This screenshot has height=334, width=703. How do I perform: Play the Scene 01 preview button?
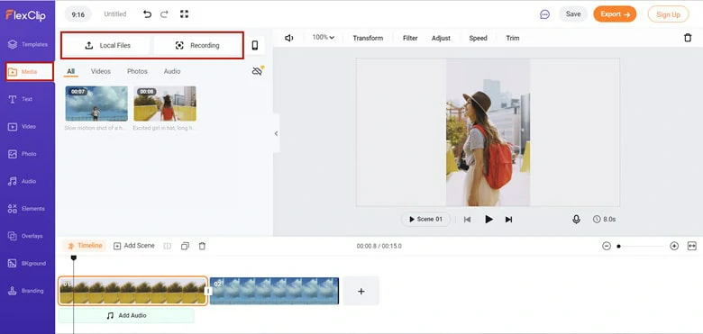coord(425,220)
